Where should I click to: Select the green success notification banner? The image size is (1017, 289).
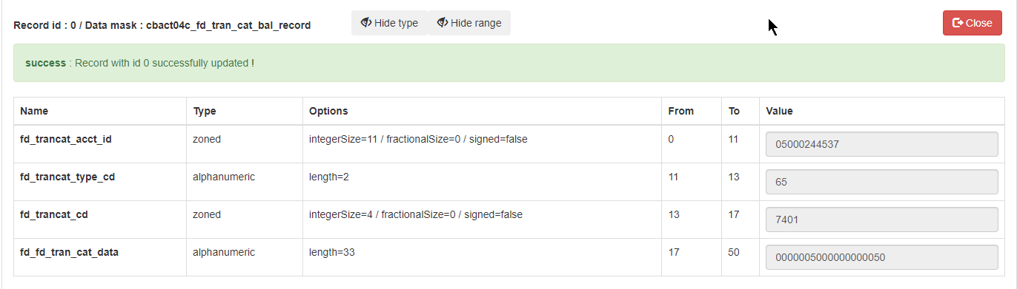(508, 63)
